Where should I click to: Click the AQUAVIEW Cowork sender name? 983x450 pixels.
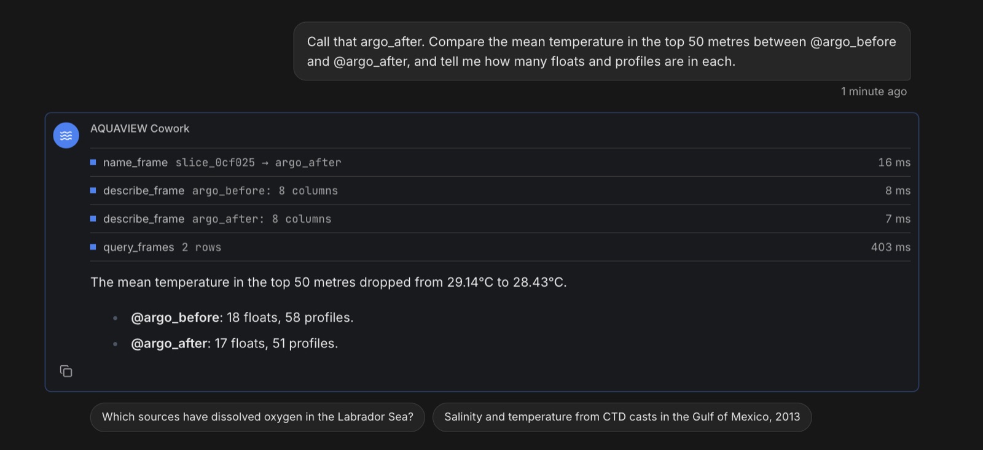pos(140,128)
